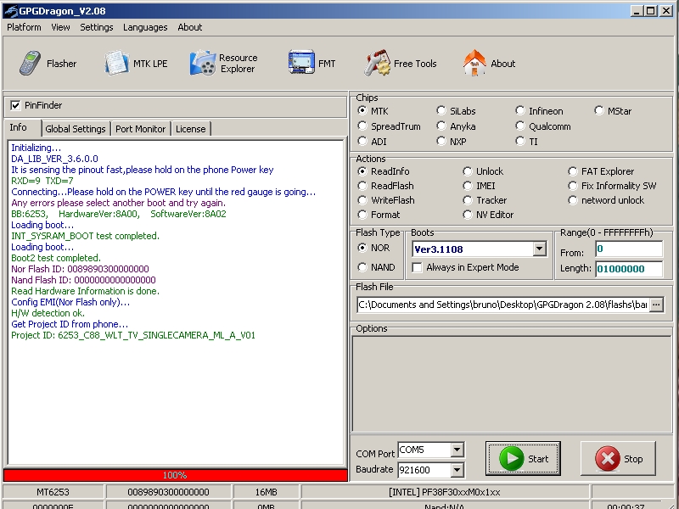Enable Always in Expert Mode checkbox
Screen dimensions: 679x509
point(417,267)
